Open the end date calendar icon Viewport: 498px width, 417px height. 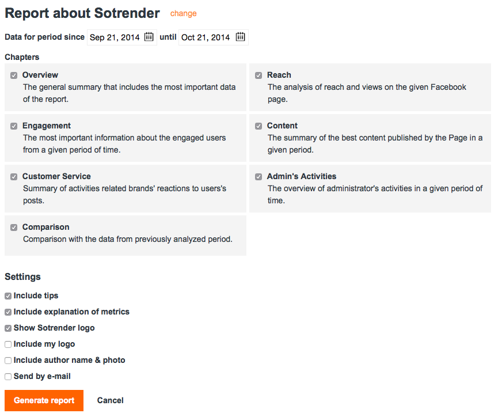click(x=241, y=37)
